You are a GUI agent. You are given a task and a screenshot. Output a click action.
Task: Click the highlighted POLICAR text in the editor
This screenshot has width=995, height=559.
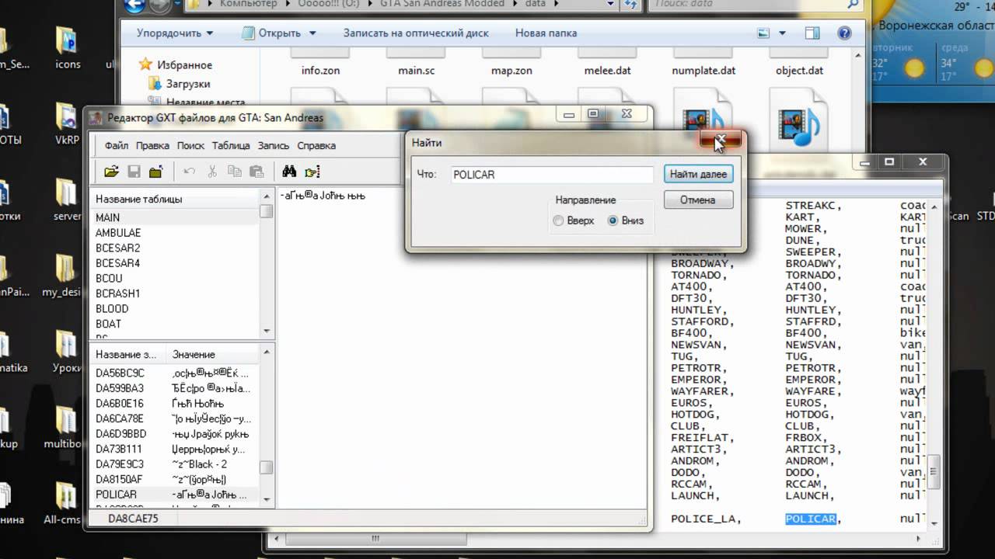pos(810,519)
